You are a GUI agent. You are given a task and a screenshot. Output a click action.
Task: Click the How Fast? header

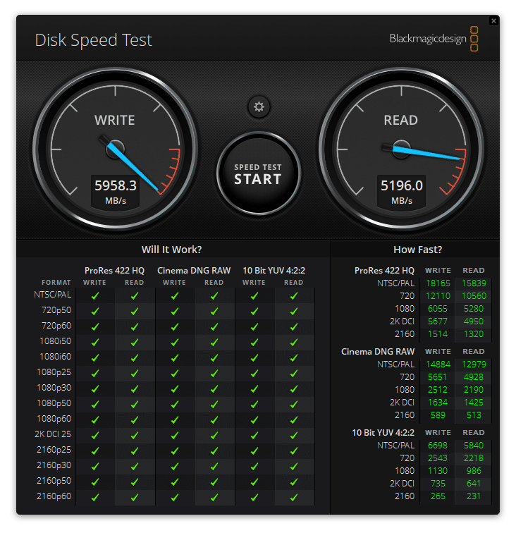point(418,250)
